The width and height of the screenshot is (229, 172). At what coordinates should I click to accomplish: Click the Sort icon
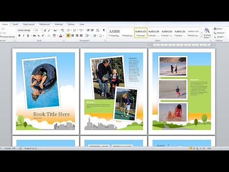[98, 30]
